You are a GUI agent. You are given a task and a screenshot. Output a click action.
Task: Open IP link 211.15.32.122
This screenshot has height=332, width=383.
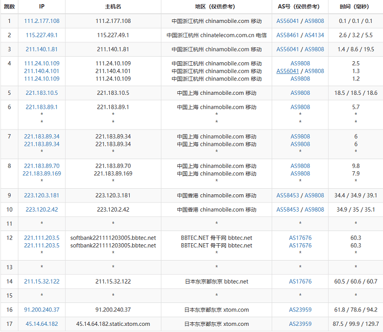coord(42,282)
